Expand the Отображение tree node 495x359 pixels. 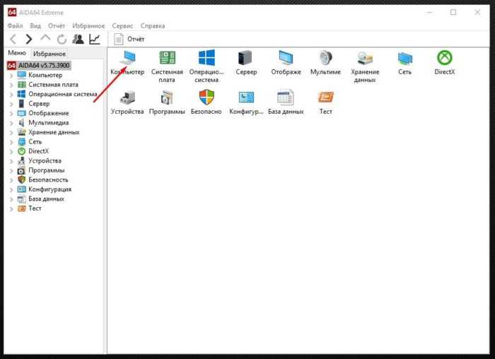click(11, 113)
